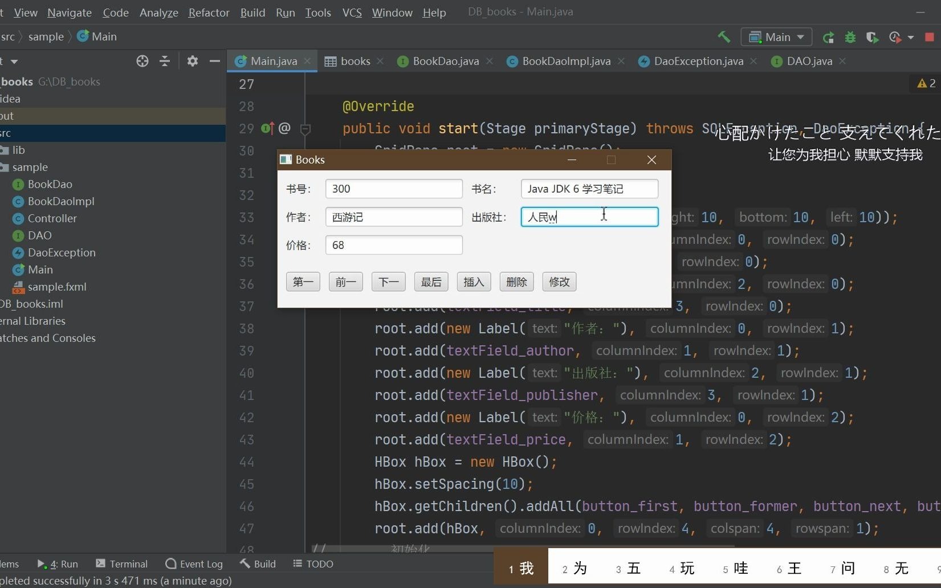Select Controller class in project tree
The height and width of the screenshot is (588, 941).
point(52,218)
